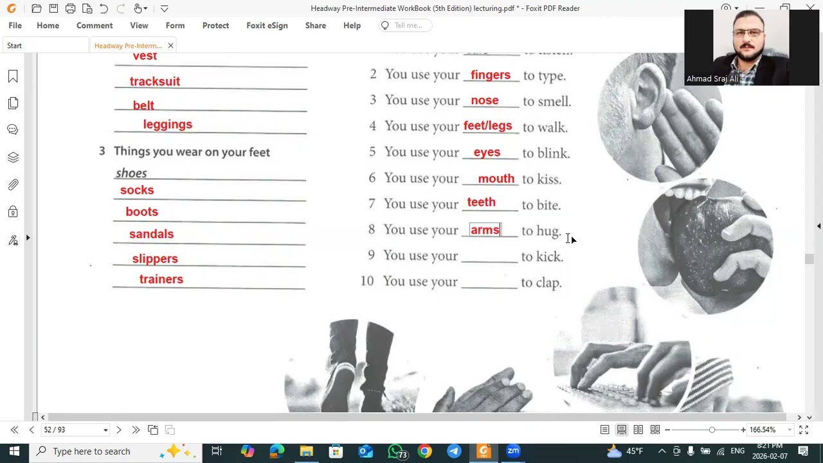Create PDF from clipboard icon
Viewport: 823px width, 463px height.
click(x=87, y=8)
